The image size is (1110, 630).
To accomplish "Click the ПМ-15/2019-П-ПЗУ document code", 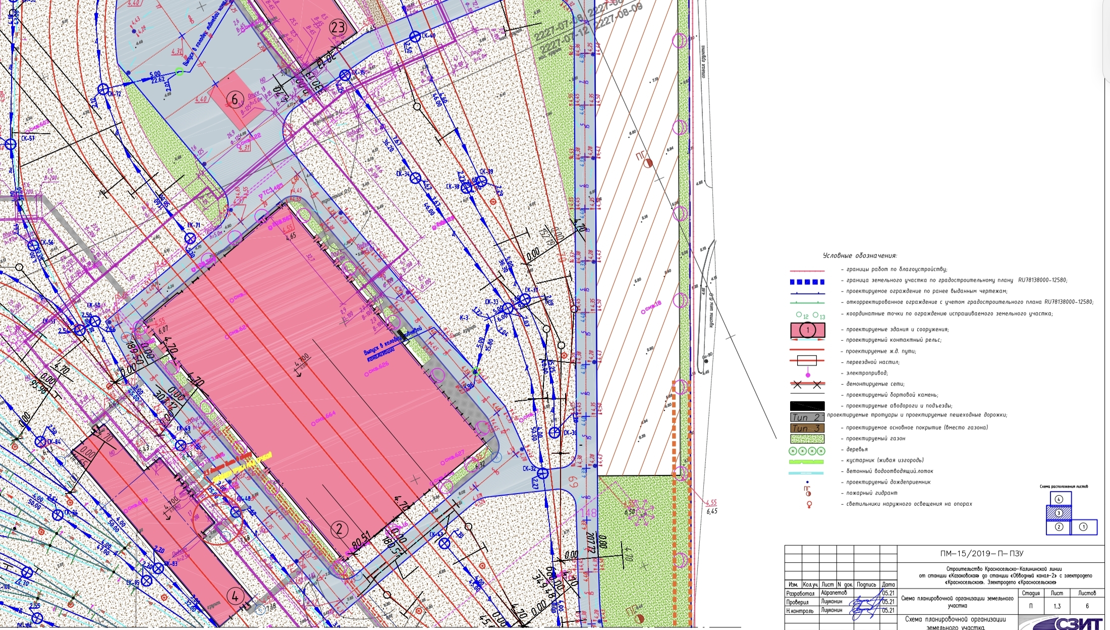I will coord(981,554).
